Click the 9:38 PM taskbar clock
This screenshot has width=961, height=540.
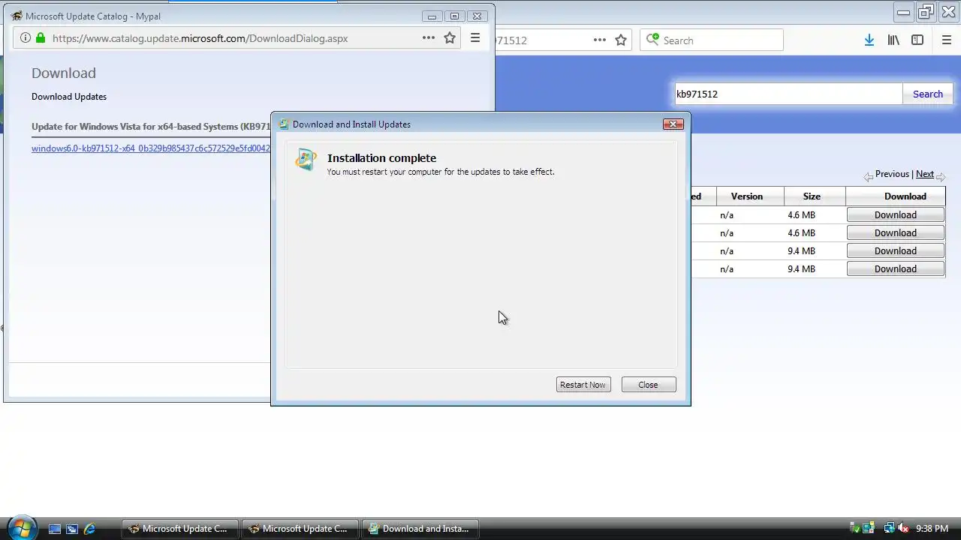(x=932, y=529)
